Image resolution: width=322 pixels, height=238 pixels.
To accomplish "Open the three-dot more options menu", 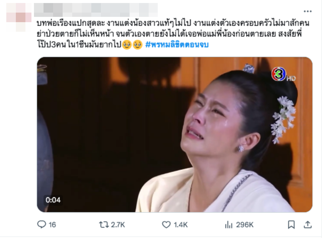I will tap(307, 11).
